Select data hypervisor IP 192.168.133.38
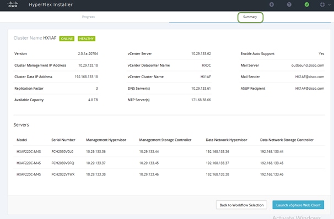334x219 pixels. point(217,174)
